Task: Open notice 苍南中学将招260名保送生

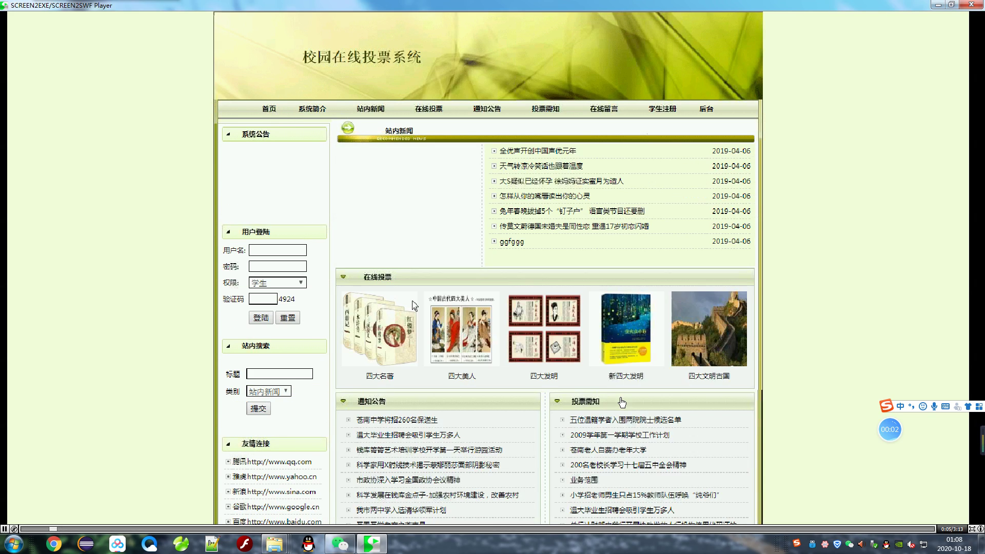Action: coord(397,420)
